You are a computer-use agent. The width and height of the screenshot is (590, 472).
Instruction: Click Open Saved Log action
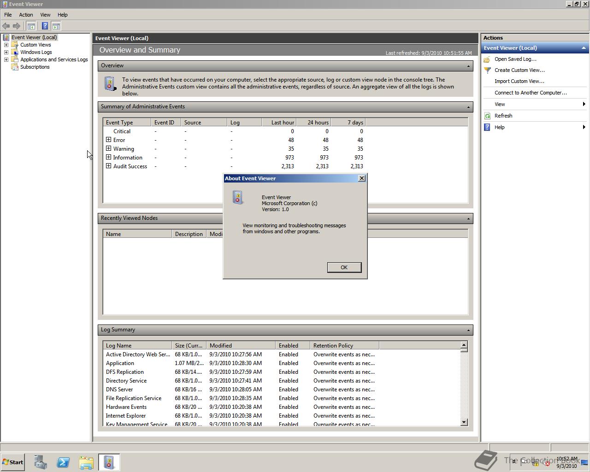tap(515, 59)
